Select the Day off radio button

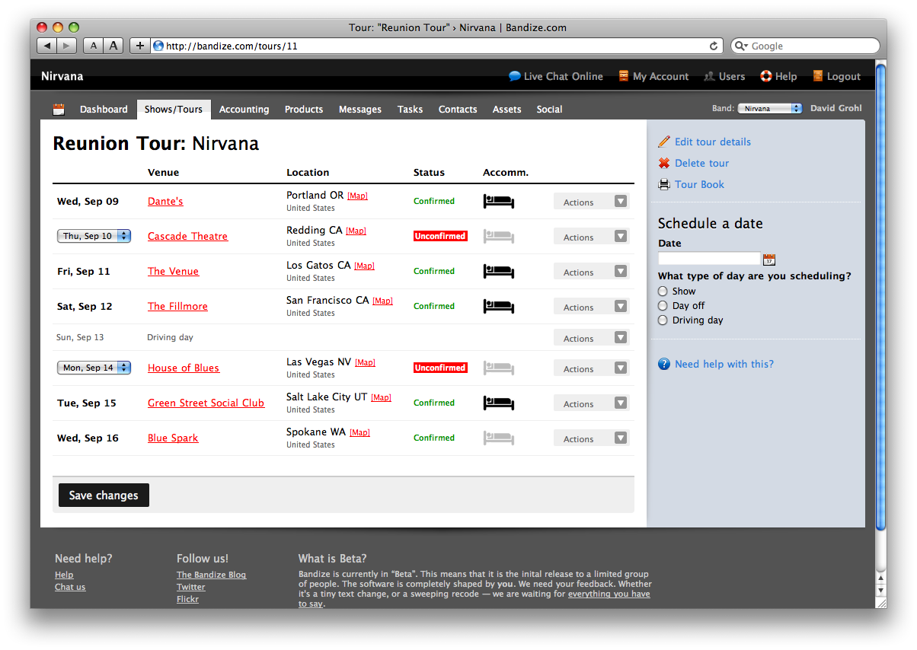(663, 305)
